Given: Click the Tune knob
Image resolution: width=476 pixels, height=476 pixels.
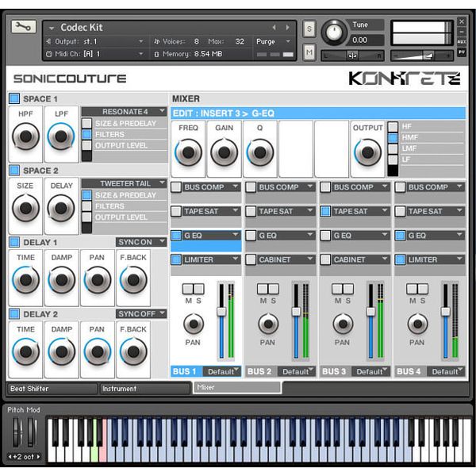Looking at the screenshot, I should coord(334,33).
